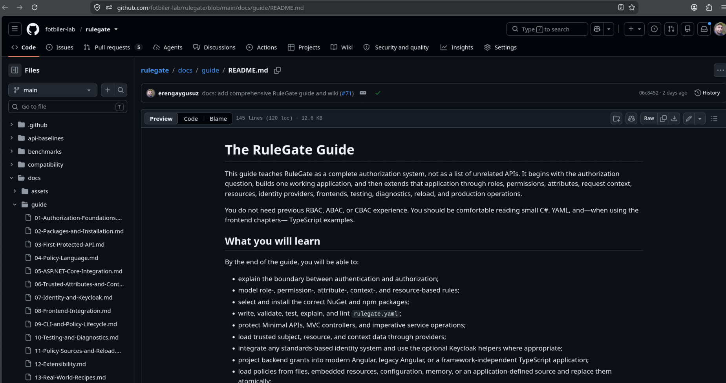This screenshot has height=383, width=726.
Task: Open the create new plus menu
Action: pos(634,29)
